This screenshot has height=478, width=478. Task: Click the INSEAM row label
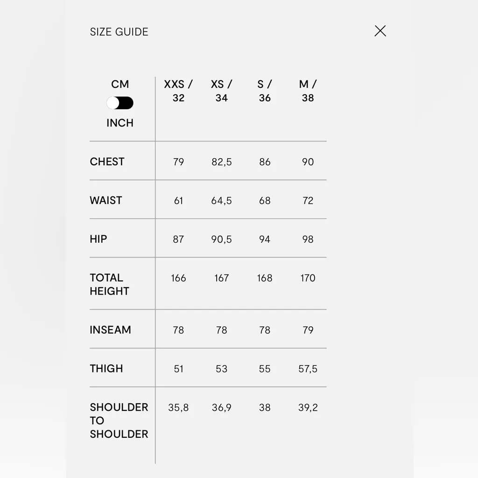110,330
